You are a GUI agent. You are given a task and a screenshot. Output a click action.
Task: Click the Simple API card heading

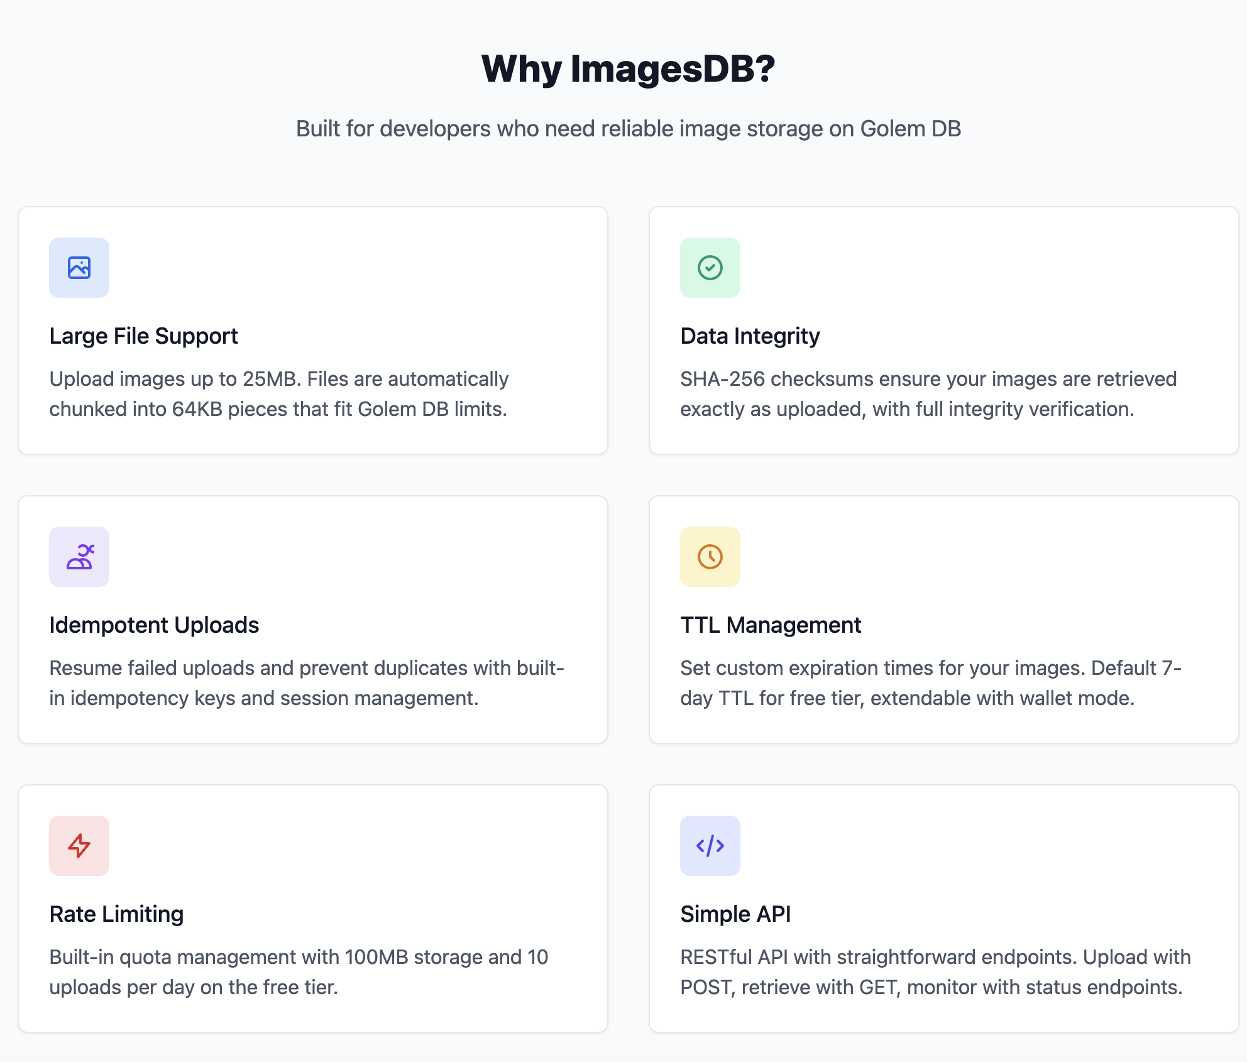[737, 914]
